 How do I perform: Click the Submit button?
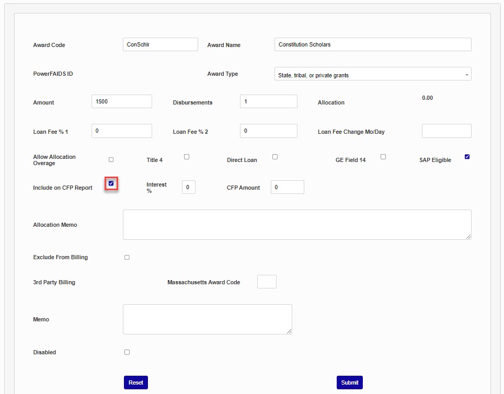(x=349, y=383)
